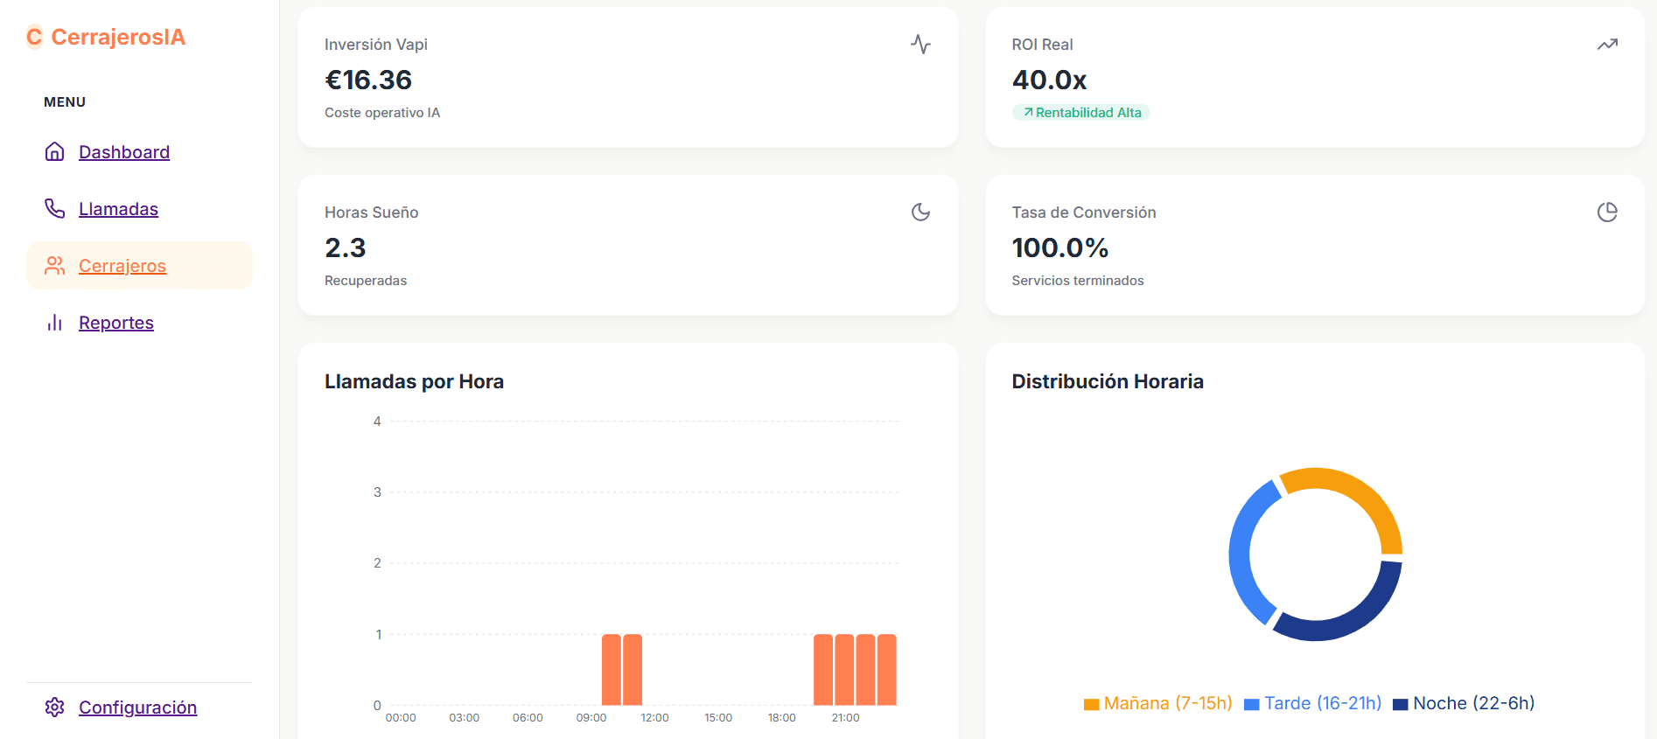Click the CerrajerosIA logo icon
This screenshot has height=739, width=1657.
pyautogui.click(x=34, y=37)
